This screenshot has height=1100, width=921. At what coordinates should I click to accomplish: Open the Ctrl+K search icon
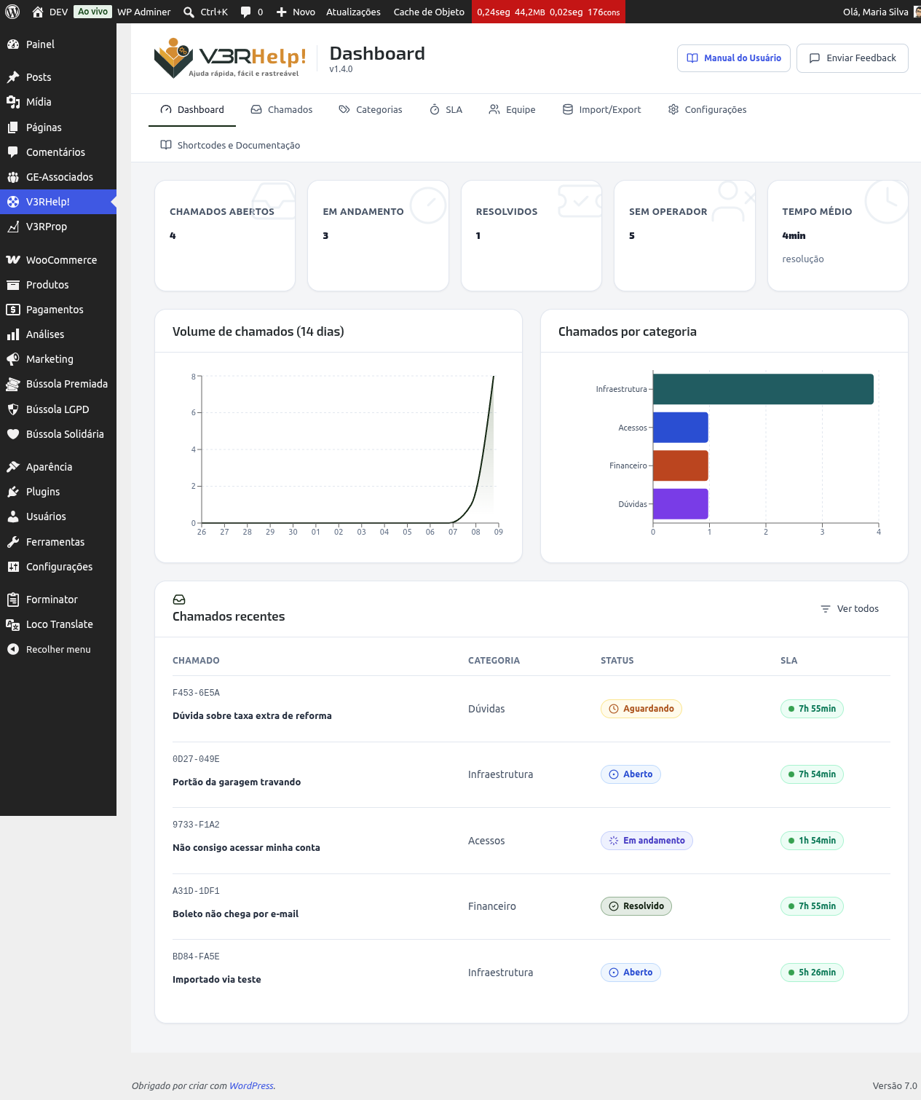189,12
